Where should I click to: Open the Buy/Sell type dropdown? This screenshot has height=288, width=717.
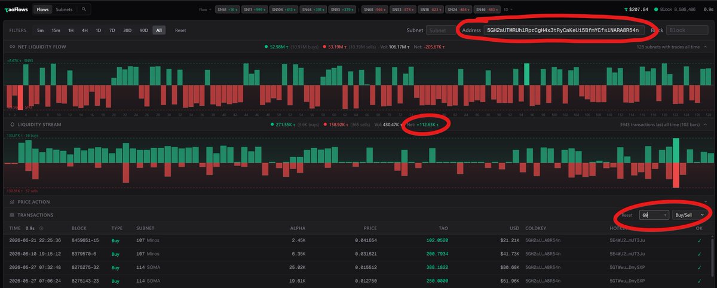(x=691, y=215)
